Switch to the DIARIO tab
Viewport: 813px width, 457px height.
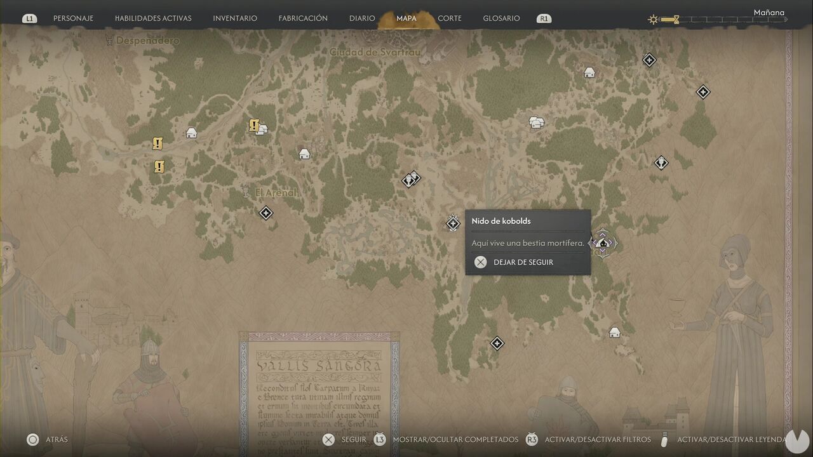[x=362, y=18]
